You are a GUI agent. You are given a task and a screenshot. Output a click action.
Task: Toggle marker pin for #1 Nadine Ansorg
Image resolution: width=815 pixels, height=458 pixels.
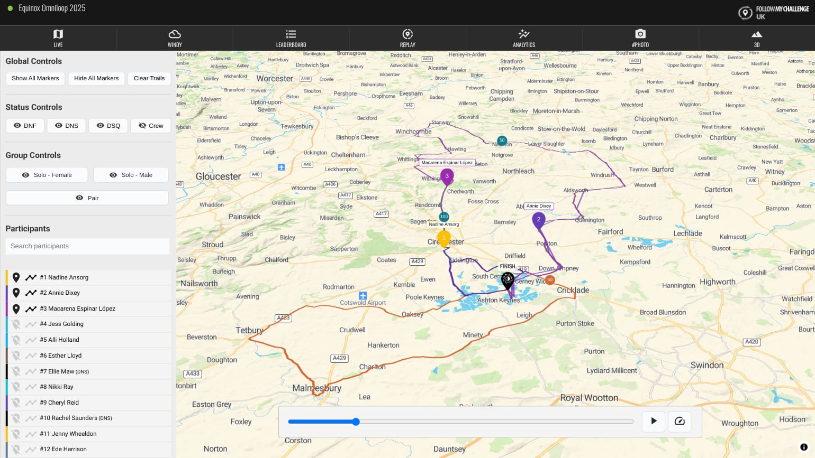point(16,277)
